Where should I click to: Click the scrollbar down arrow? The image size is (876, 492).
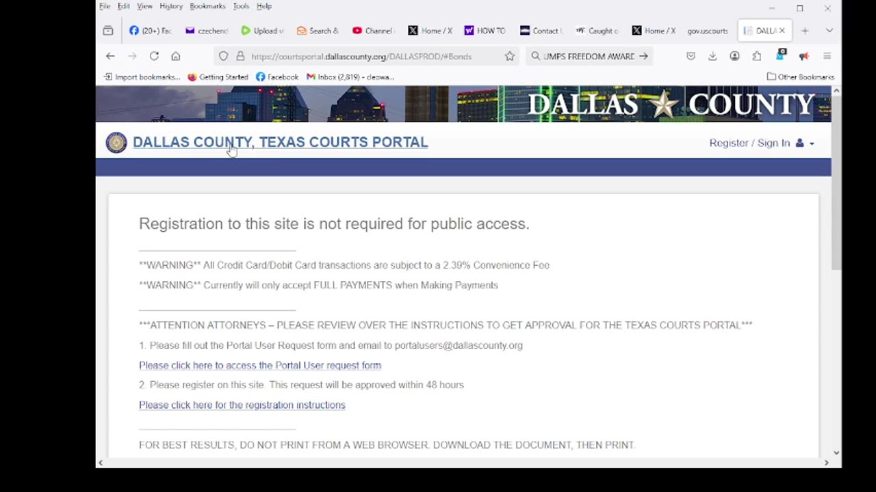(x=836, y=452)
